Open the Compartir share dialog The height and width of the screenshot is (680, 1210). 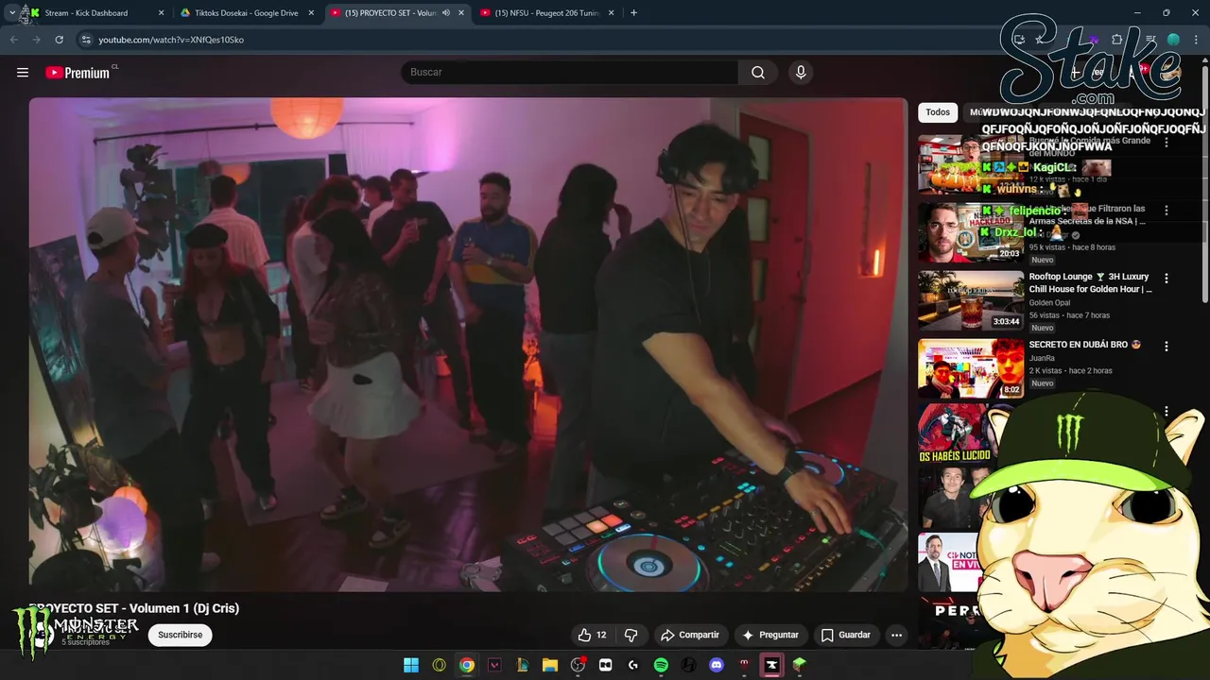(690, 635)
